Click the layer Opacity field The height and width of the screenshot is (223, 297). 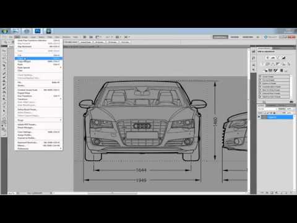289,109
